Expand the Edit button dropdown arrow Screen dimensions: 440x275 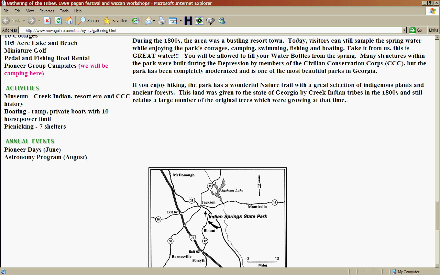pyautogui.click(x=180, y=21)
